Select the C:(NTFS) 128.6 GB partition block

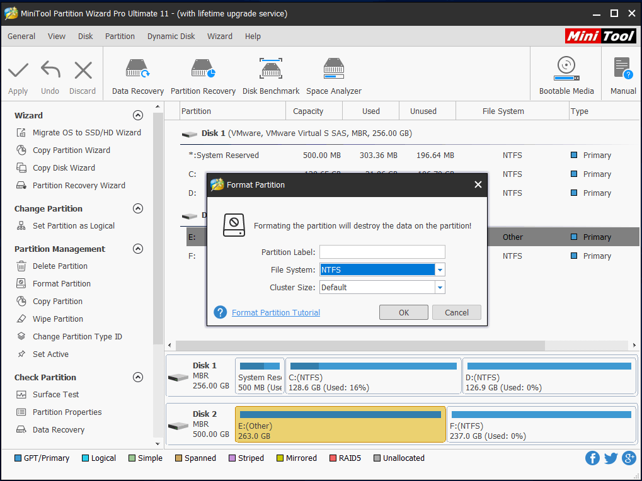(374, 376)
